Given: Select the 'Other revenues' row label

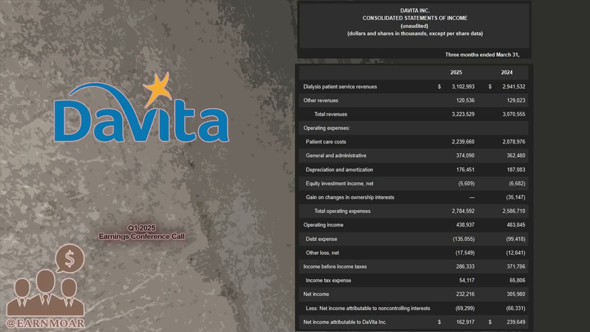Looking at the screenshot, I should (x=321, y=101).
